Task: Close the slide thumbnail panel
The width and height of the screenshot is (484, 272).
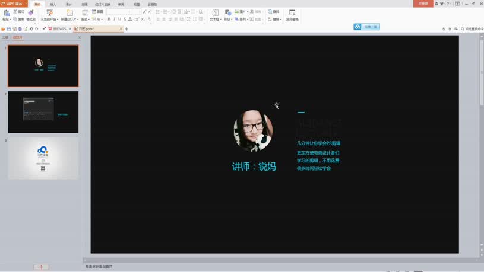Action: (80, 37)
